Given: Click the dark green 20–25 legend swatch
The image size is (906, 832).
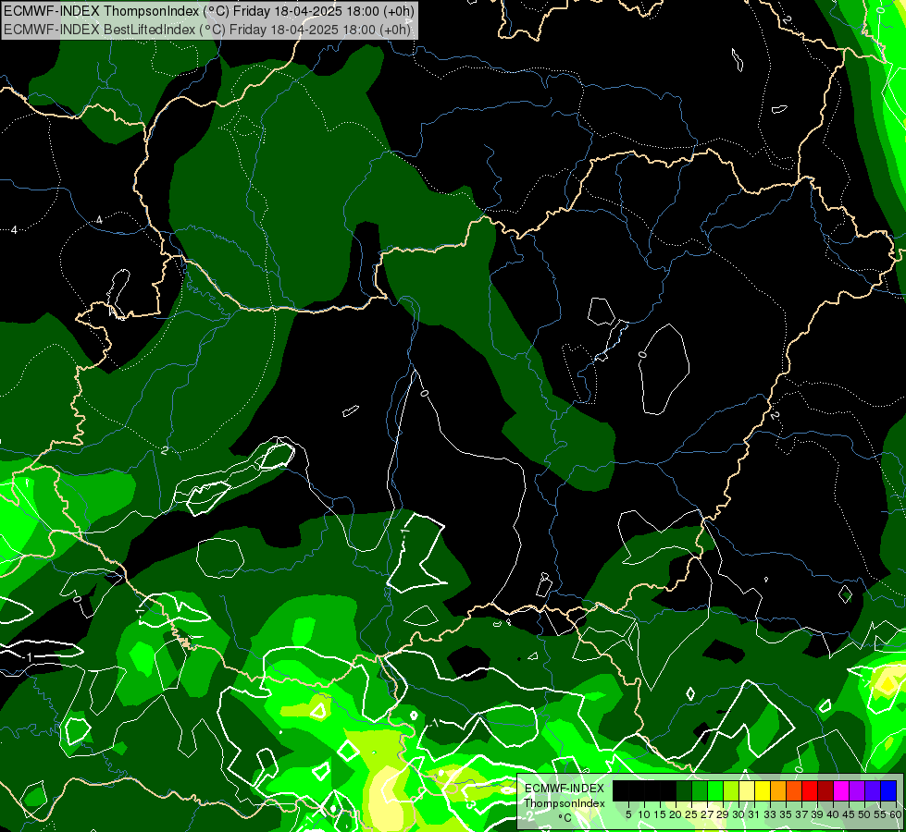Looking at the screenshot, I should pyautogui.click(x=684, y=790).
